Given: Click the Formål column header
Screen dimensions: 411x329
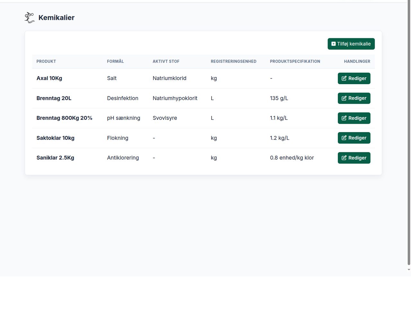Looking at the screenshot, I should pyautogui.click(x=115, y=61).
